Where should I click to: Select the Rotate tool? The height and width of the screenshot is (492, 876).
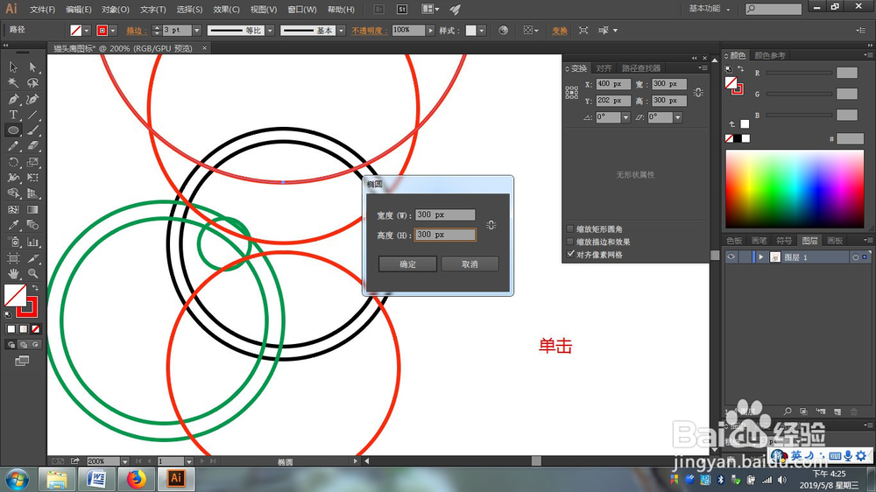13,163
